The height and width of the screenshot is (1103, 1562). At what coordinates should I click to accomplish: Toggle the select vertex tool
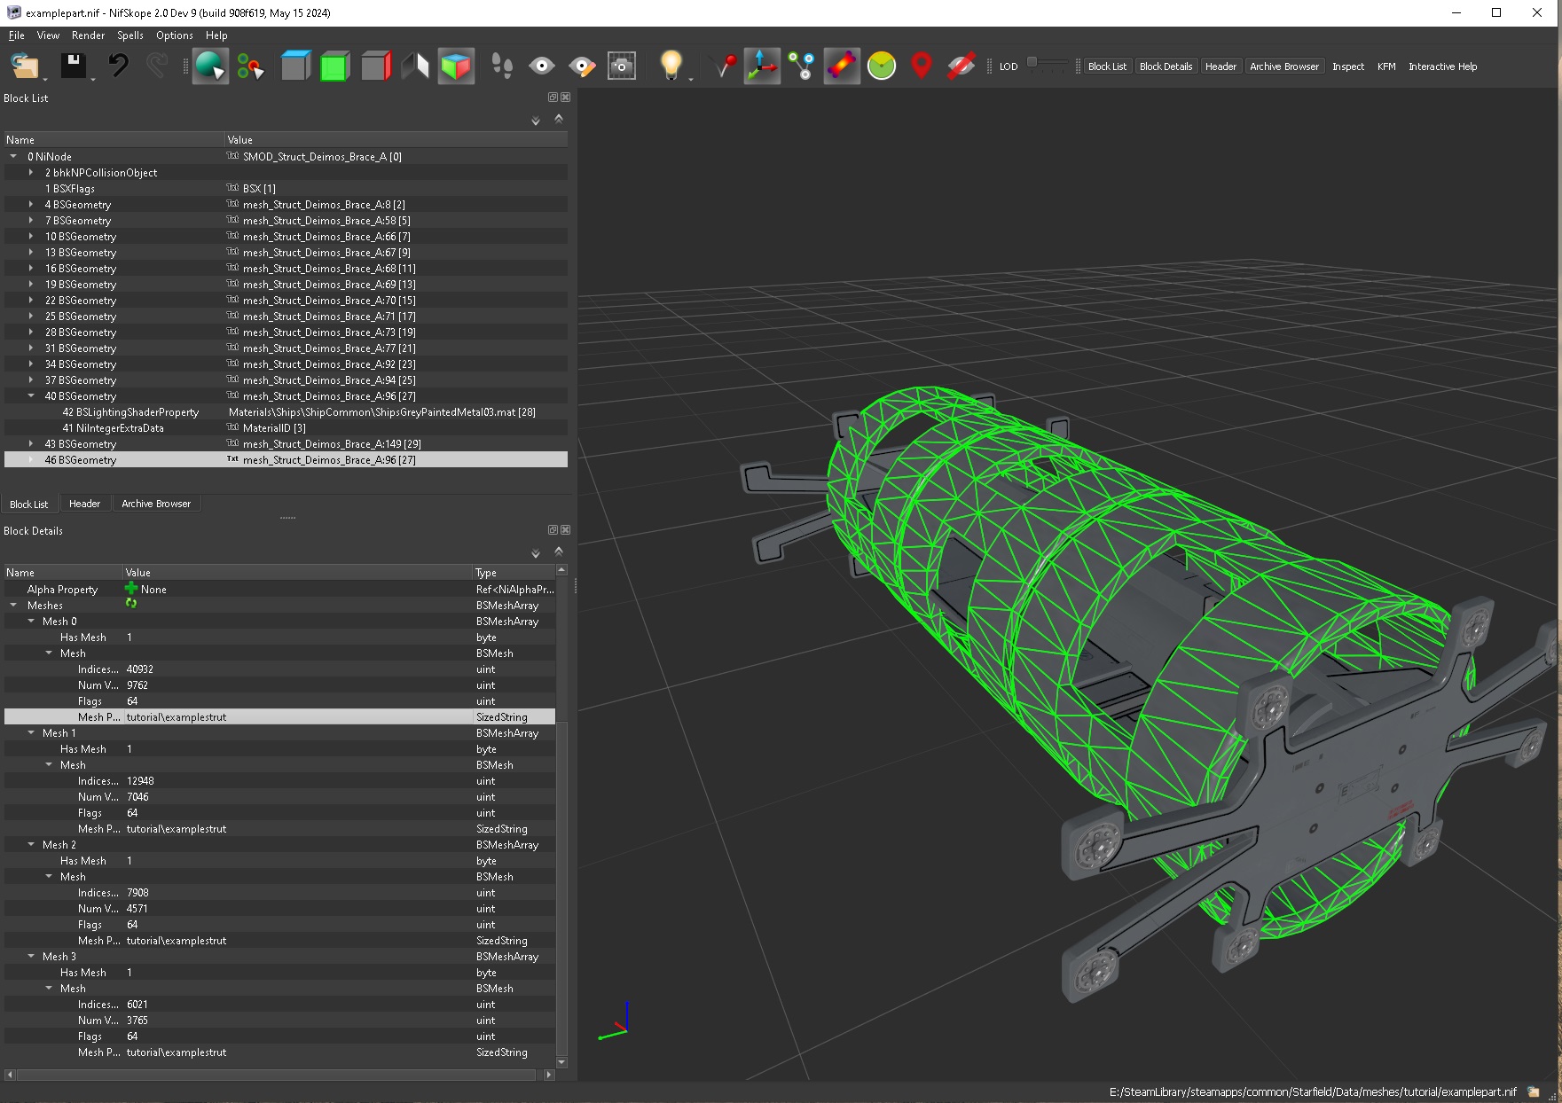(250, 66)
